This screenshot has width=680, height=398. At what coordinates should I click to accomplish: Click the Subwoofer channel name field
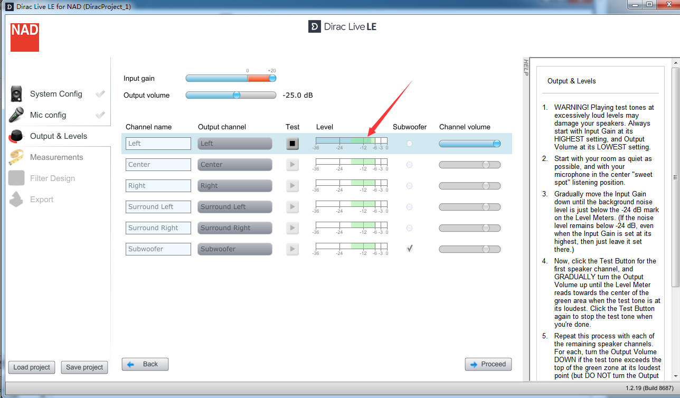pyautogui.click(x=158, y=249)
